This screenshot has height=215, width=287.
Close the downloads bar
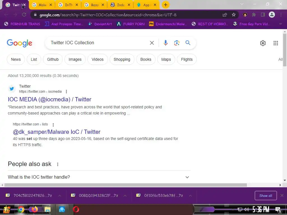pos(282,195)
